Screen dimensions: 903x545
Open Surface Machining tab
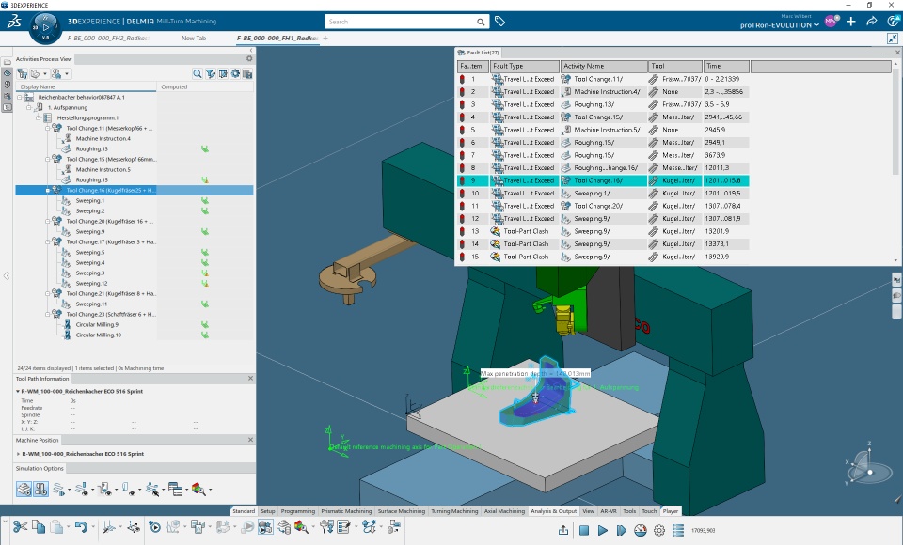(x=402, y=511)
